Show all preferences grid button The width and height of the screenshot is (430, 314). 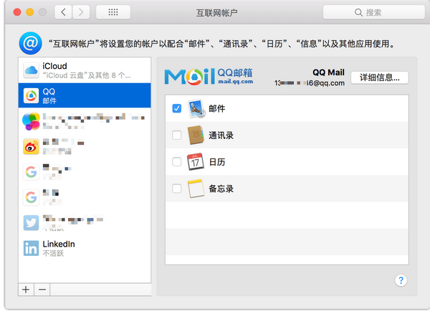pos(113,12)
